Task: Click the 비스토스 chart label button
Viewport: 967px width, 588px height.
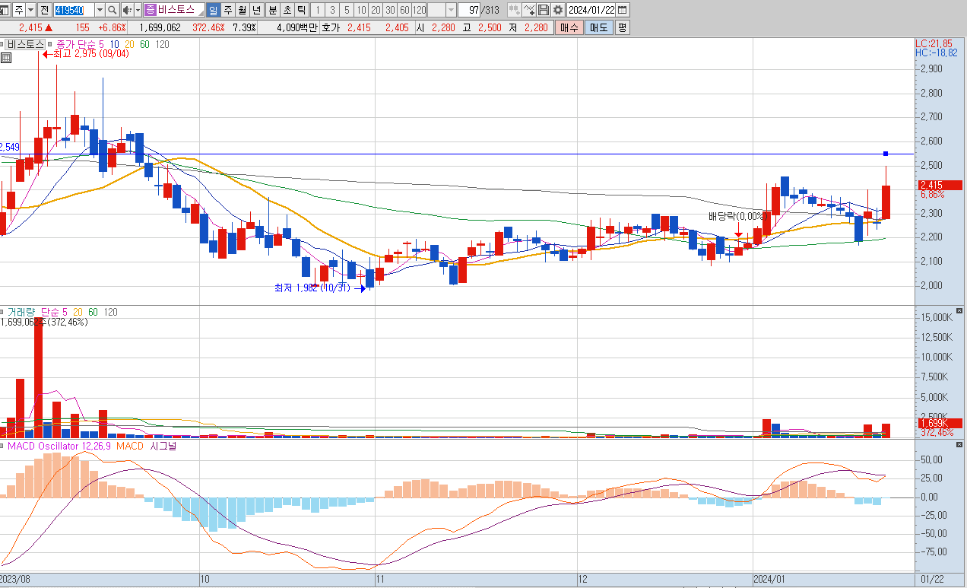Action: pyautogui.click(x=26, y=44)
